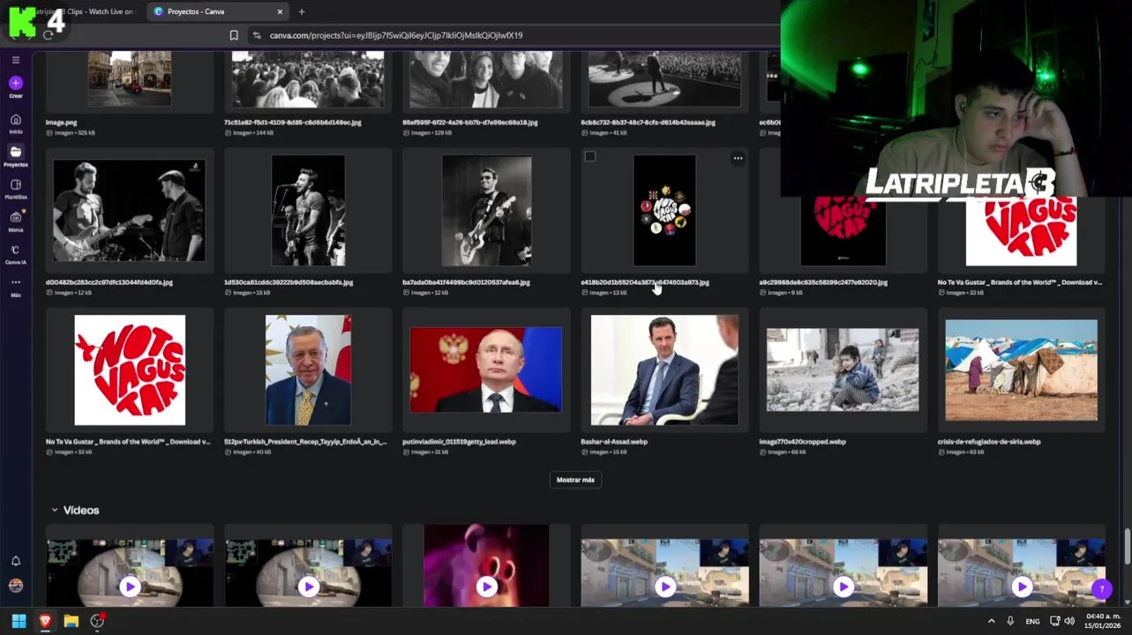1132x635 pixels.
Task: Open 71c51e82 crowd photo thumbnail
Action: 308,79
